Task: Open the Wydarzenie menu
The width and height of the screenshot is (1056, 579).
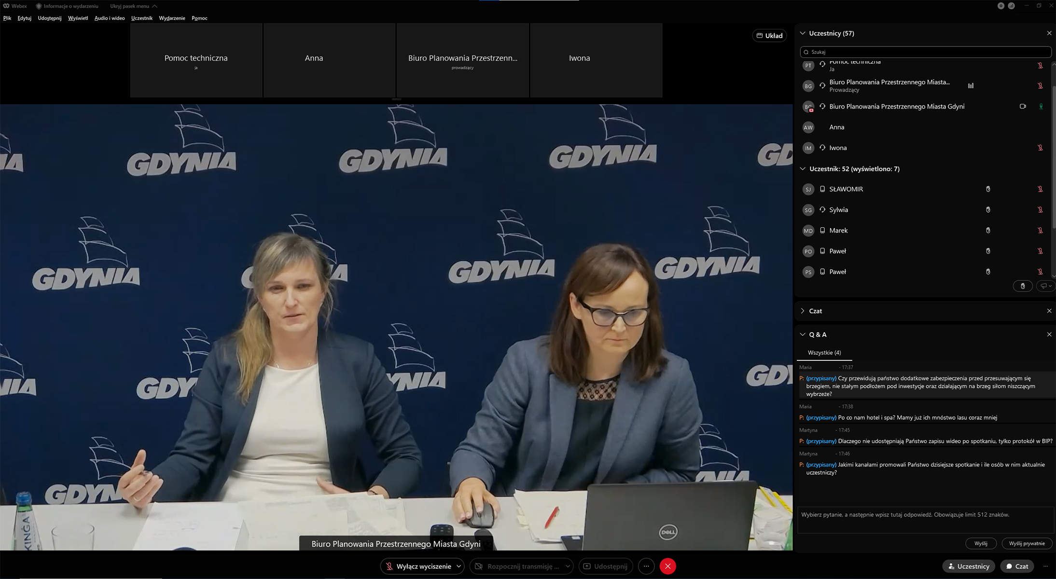Action: [172, 18]
